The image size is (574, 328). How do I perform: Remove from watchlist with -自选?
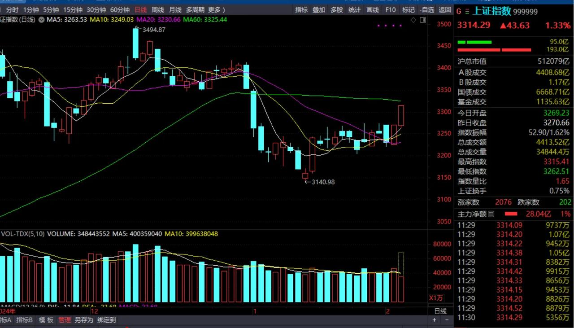pyautogui.click(x=426, y=9)
